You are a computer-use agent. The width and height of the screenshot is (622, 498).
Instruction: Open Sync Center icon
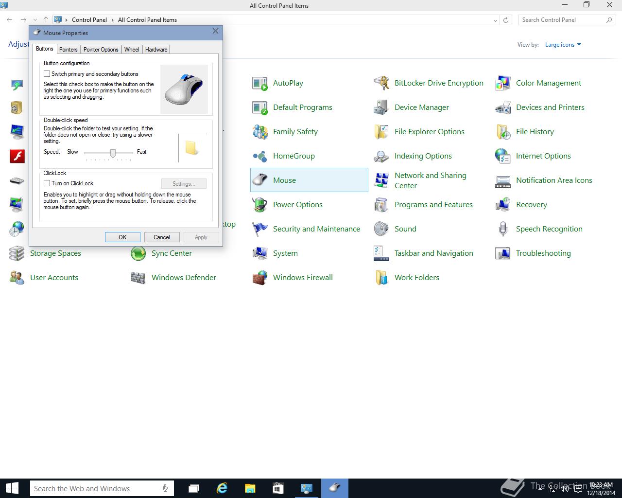[138, 253]
